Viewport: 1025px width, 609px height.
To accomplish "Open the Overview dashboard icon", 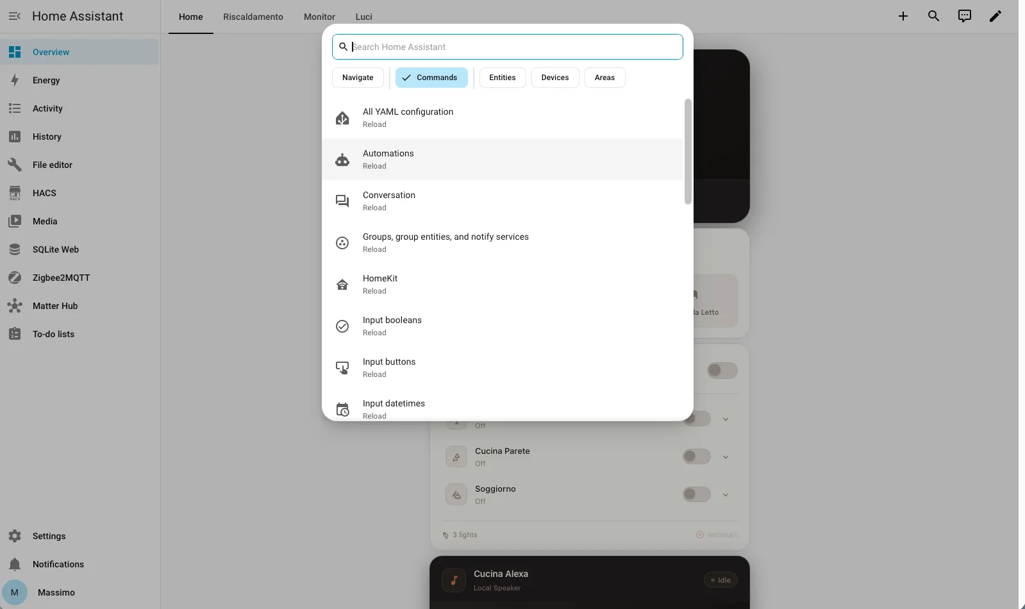I will [x=15, y=52].
